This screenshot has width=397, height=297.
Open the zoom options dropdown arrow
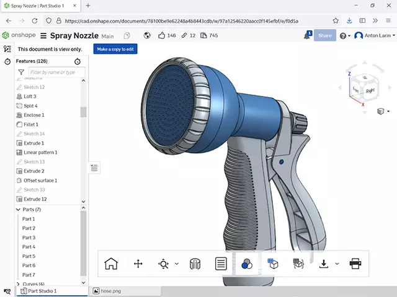click(177, 264)
